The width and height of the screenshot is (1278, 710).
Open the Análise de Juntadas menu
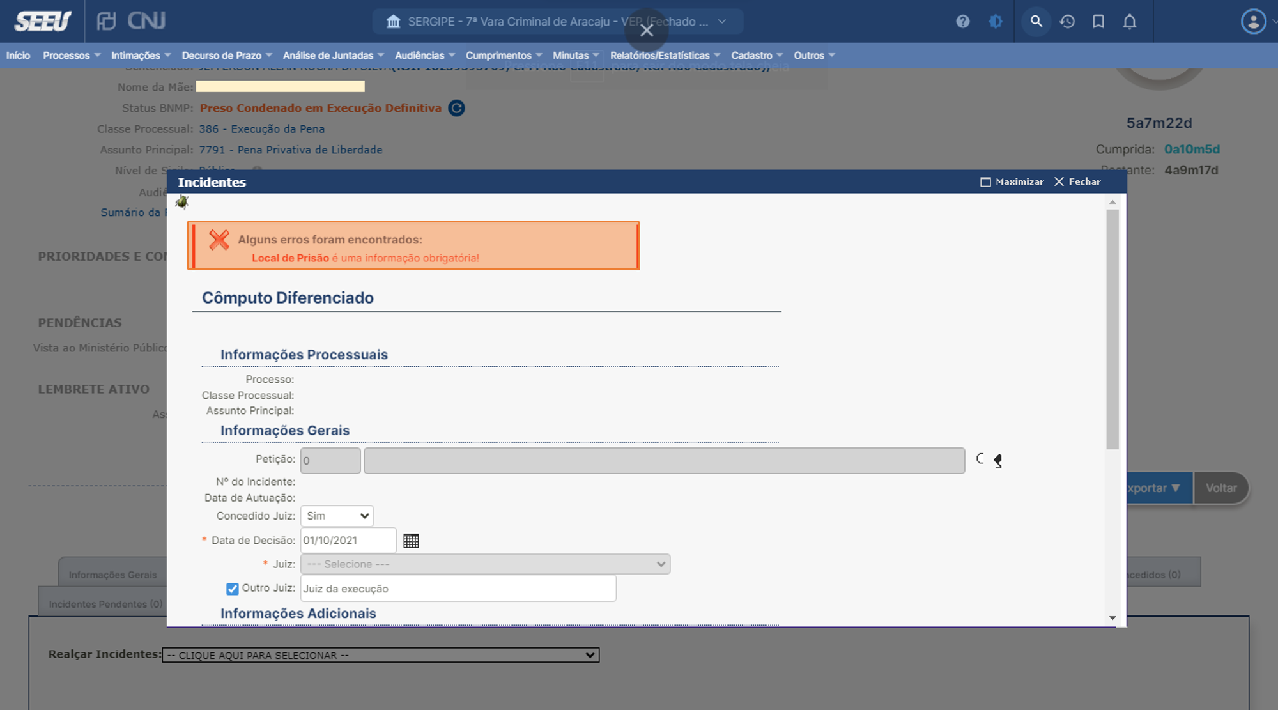click(334, 56)
